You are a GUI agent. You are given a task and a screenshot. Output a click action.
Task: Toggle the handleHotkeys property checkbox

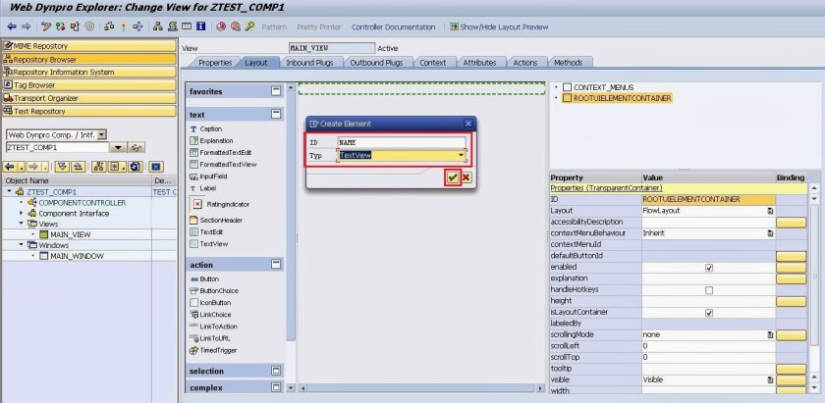coord(709,290)
